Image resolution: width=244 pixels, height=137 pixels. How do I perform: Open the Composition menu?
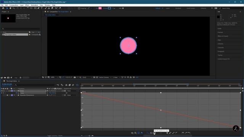[x=14, y=5]
